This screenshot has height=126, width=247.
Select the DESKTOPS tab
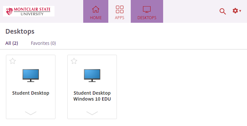click(147, 11)
